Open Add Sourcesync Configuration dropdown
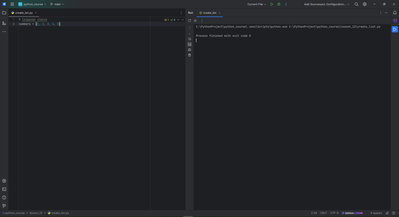399x217 pixels. [x=327, y=4]
